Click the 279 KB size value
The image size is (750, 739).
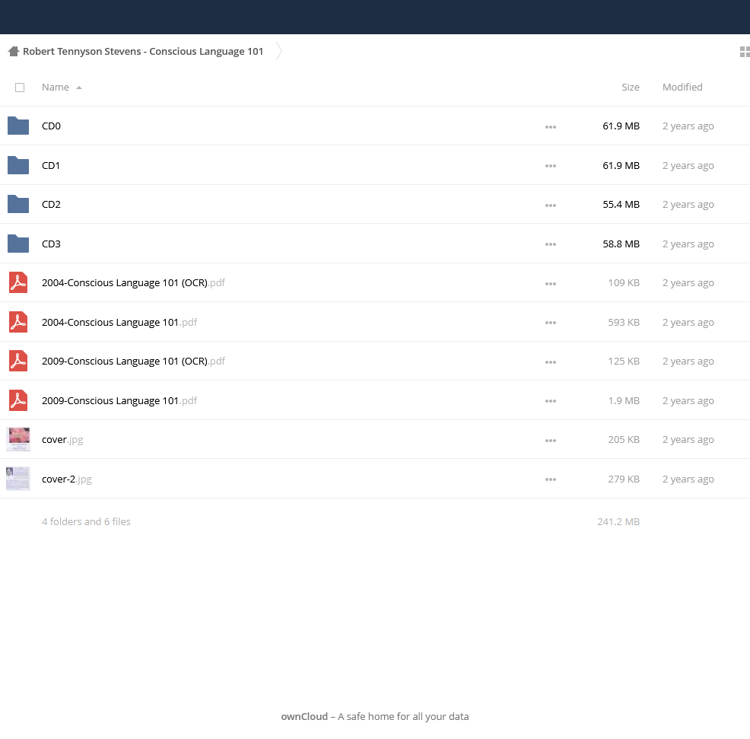(x=624, y=479)
